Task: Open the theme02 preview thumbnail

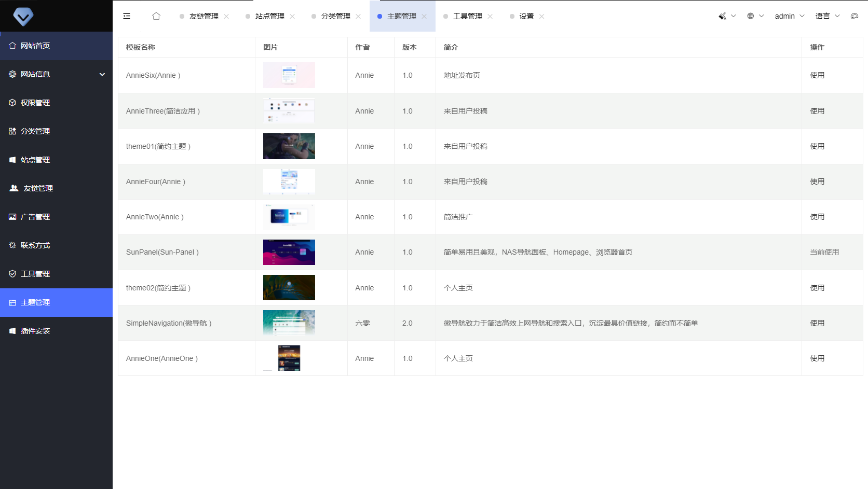Action: coord(289,287)
